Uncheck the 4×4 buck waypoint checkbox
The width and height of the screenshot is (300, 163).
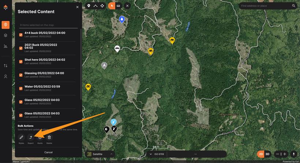click(x=20, y=35)
